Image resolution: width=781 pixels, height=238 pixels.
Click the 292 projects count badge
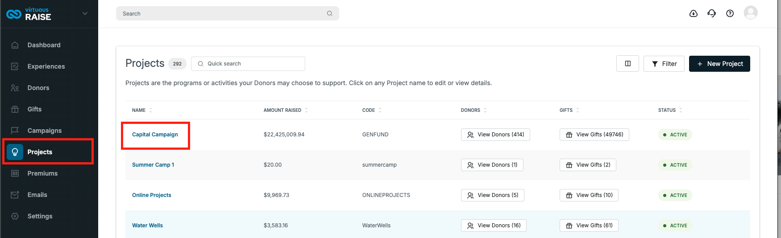point(177,64)
